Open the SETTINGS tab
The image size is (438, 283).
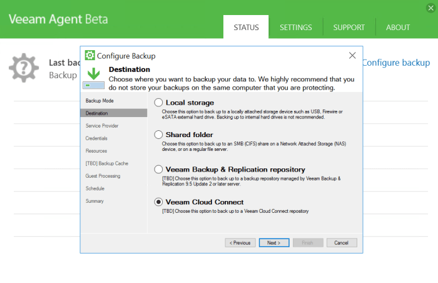click(296, 27)
